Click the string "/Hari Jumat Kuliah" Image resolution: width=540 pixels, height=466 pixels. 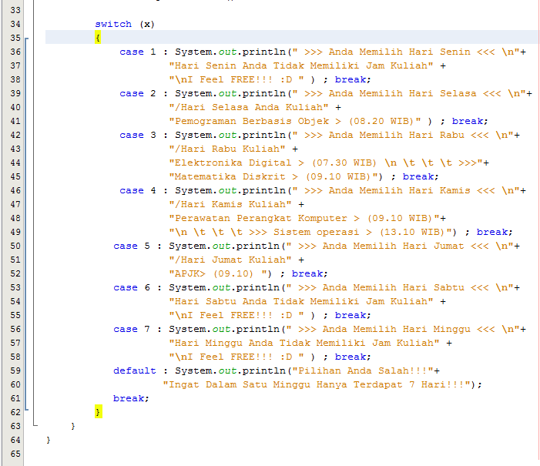(x=230, y=260)
